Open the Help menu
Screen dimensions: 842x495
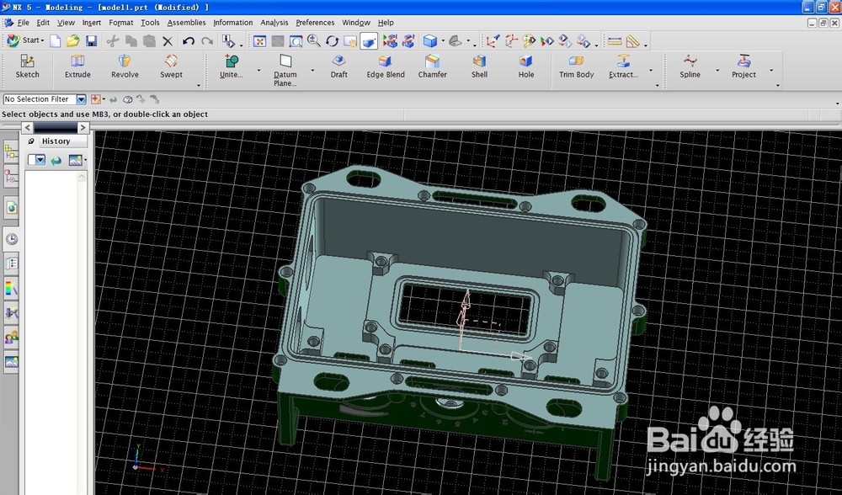point(386,23)
